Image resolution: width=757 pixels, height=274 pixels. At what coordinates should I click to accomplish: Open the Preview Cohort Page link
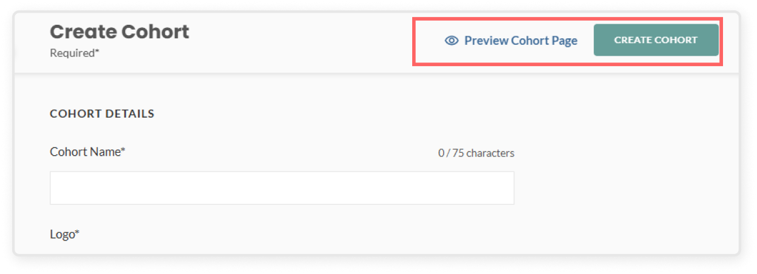click(x=511, y=41)
